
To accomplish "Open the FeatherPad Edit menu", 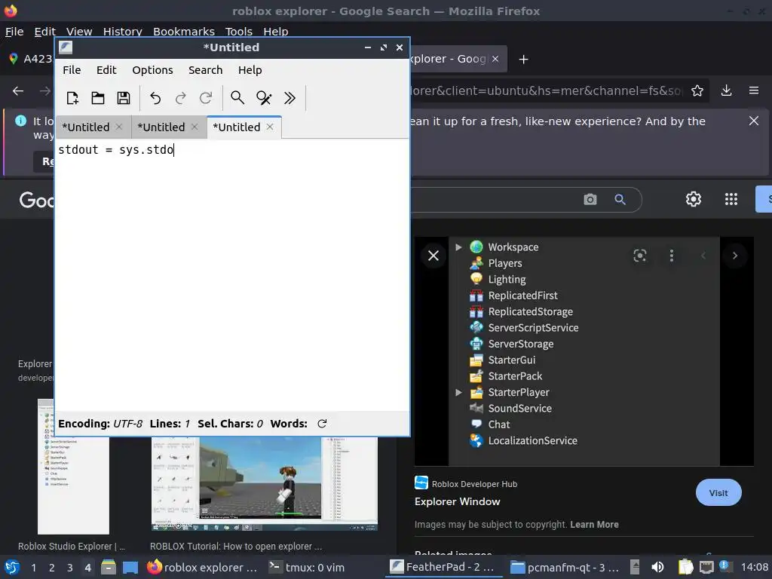I will (106, 70).
